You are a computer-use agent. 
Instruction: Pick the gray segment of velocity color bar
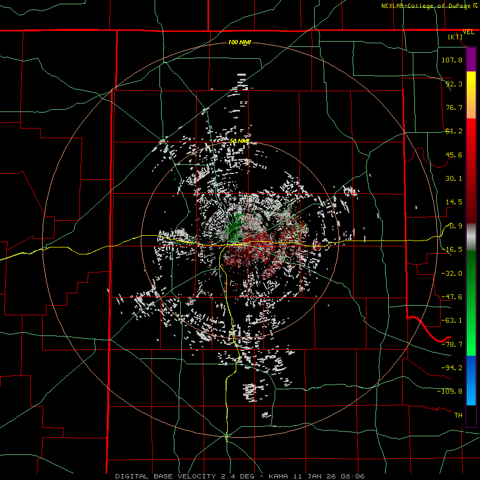471,237
